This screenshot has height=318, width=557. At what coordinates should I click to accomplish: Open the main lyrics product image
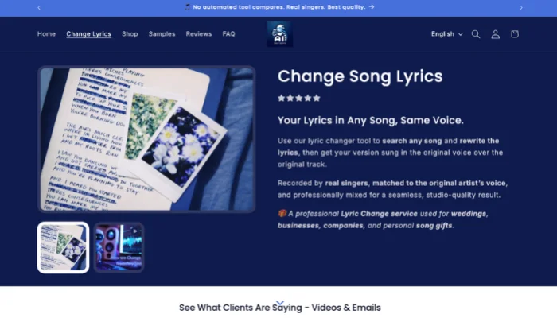(x=146, y=139)
